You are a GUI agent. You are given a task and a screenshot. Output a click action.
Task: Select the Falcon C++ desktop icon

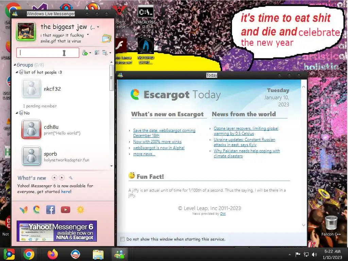click(331, 226)
